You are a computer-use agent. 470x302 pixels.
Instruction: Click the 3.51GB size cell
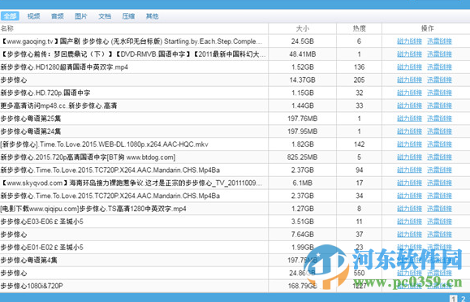click(303, 222)
